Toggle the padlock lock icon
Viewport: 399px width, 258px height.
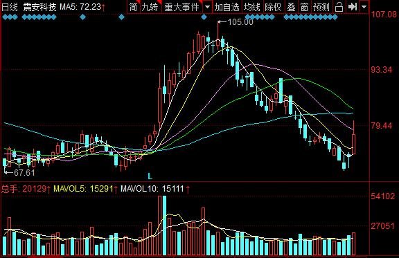click(339, 7)
